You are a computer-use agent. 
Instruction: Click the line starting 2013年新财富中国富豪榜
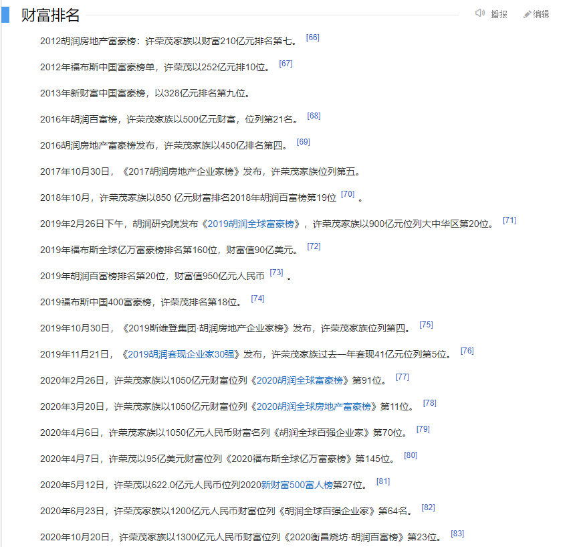tap(145, 94)
